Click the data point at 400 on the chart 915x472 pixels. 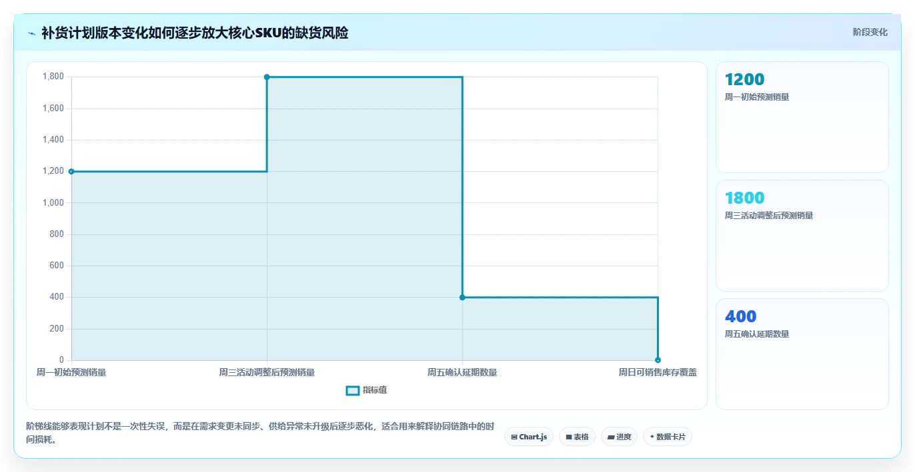[x=462, y=298]
